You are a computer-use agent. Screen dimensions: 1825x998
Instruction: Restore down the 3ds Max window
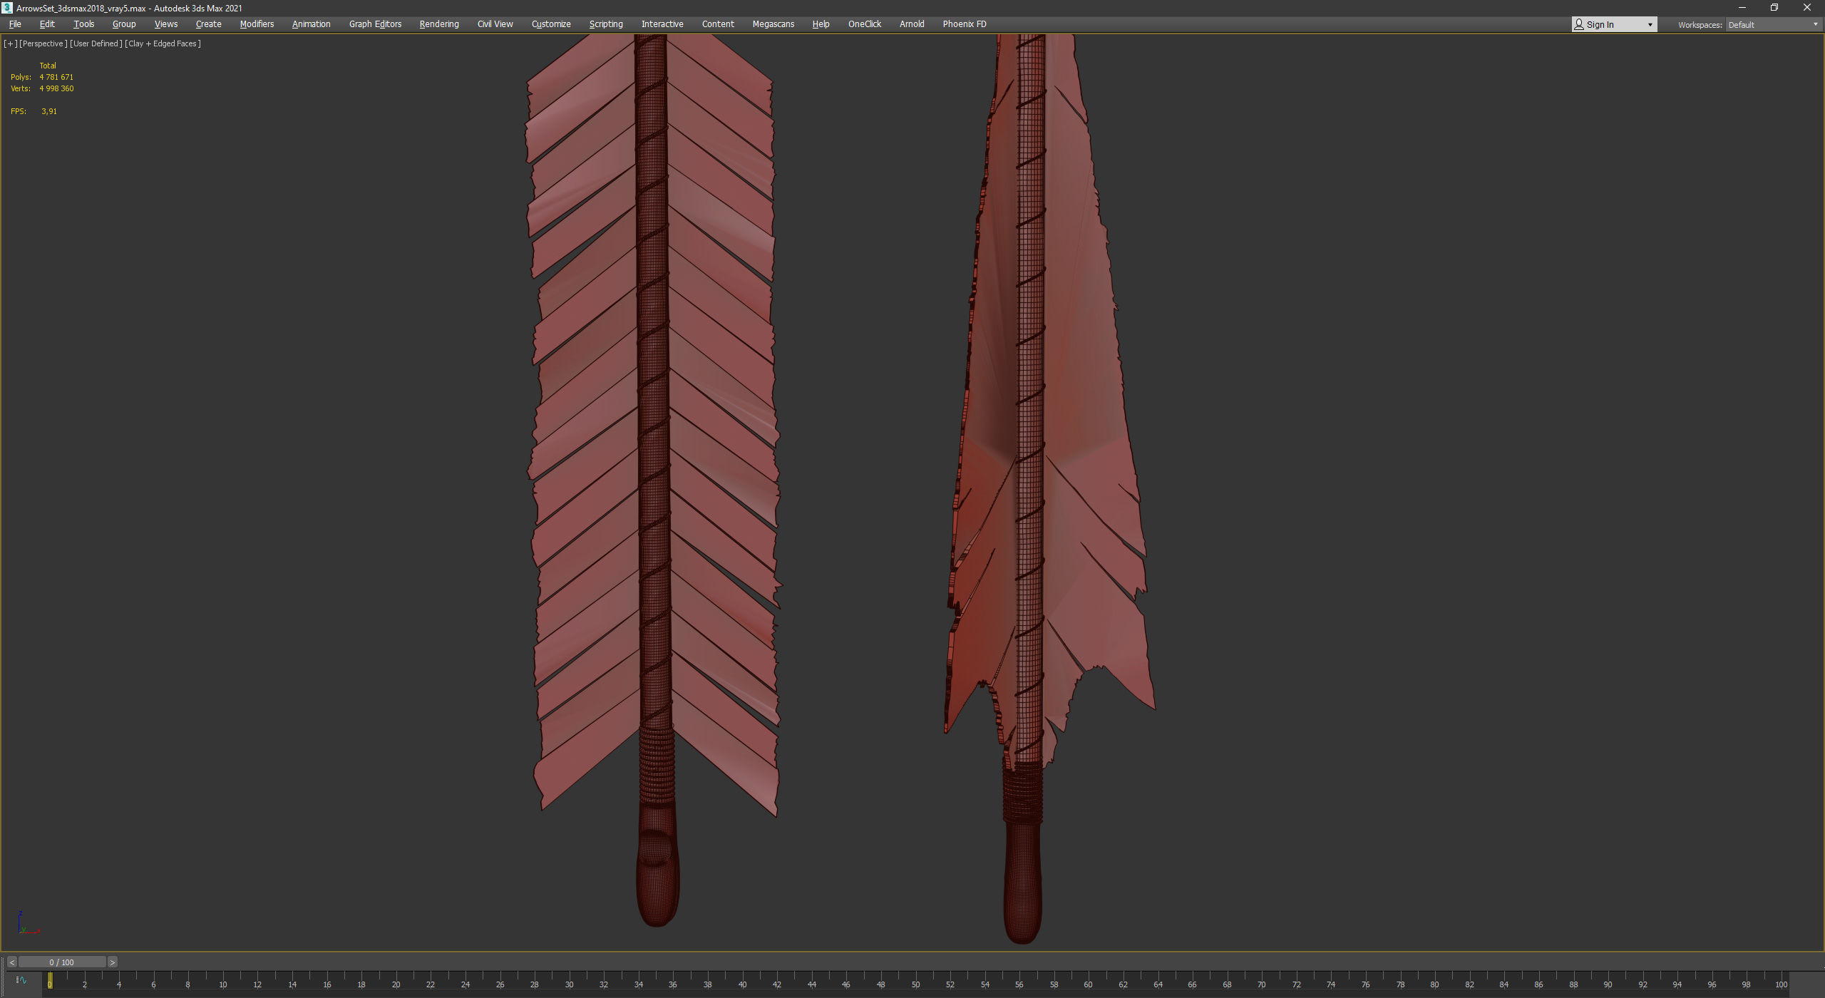coord(1774,8)
